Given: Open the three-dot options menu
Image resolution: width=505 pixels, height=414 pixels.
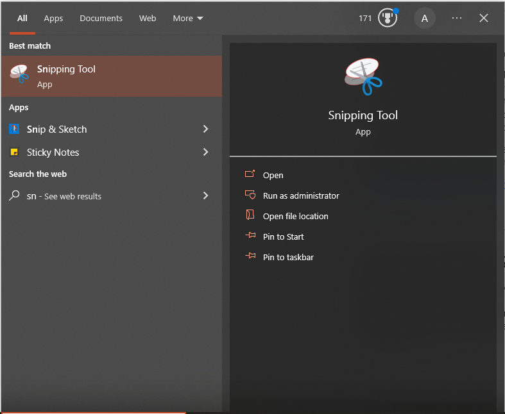Looking at the screenshot, I should pyautogui.click(x=457, y=18).
